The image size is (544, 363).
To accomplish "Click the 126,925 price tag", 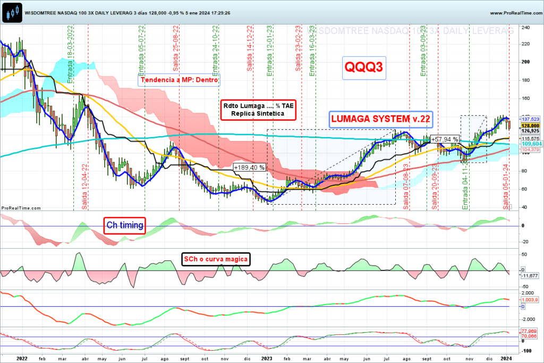I will click(531, 131).
